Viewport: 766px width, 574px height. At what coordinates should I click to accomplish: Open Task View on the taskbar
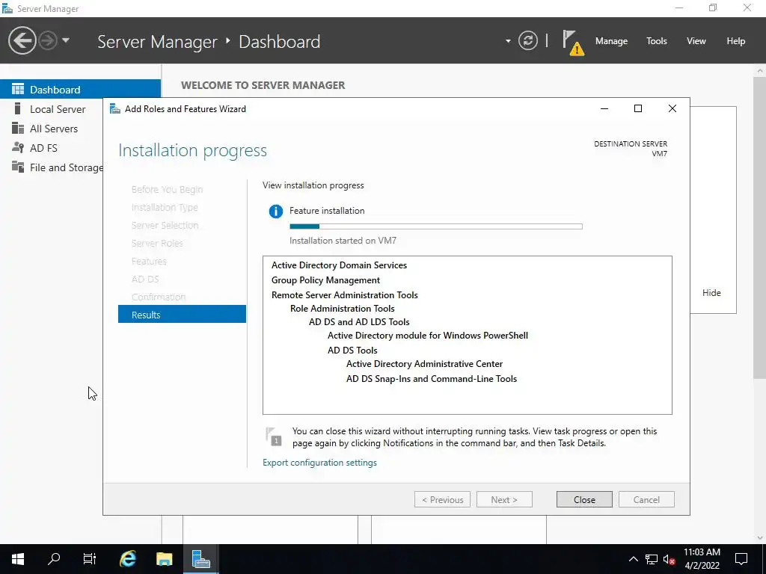point(90,559)
